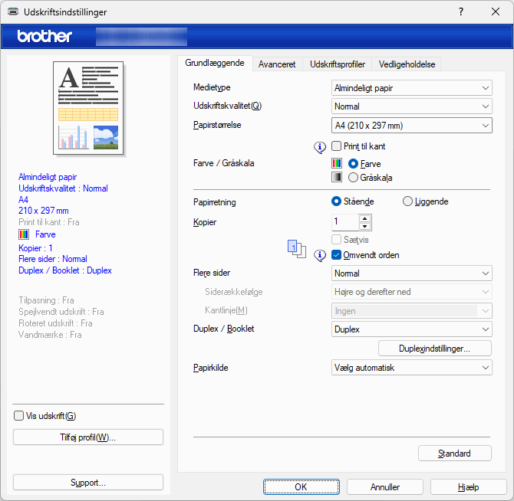The image size is (514, 501).
Task: Click the page preview thumbnail
Action: pyautogui.click(x=87, y=108)
